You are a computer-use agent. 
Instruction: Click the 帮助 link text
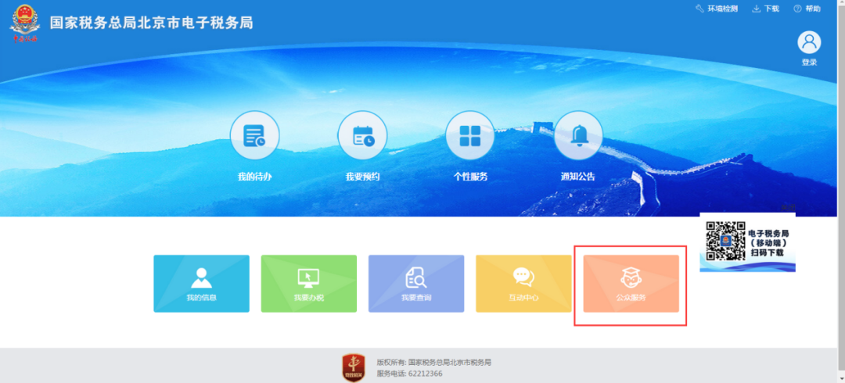[813, 9]
